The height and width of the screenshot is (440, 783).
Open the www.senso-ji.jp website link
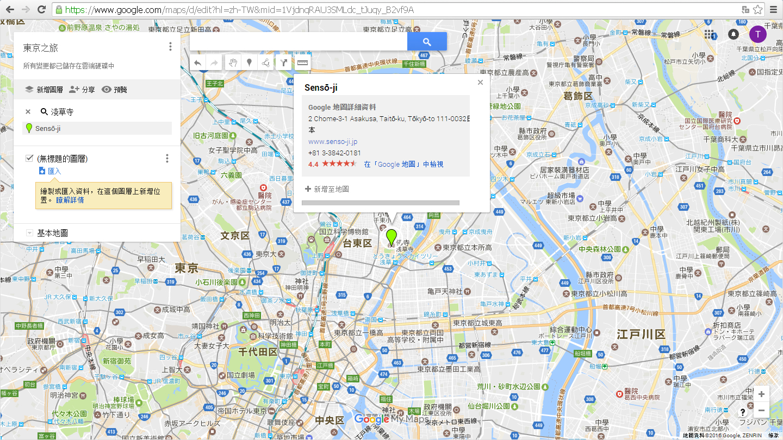[x=333, y=142]
